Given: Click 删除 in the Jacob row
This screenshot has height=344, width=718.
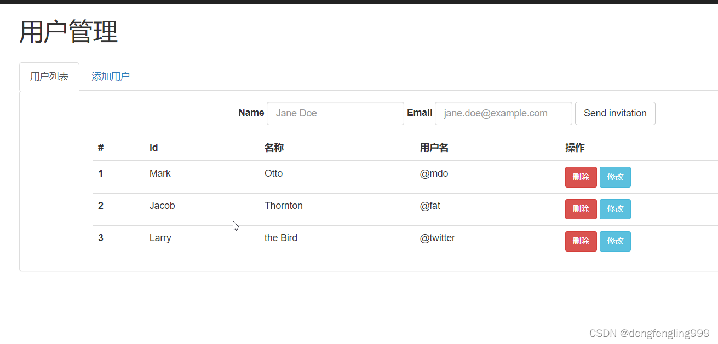Looking at the screenshot, I should [x=581, y=209].
